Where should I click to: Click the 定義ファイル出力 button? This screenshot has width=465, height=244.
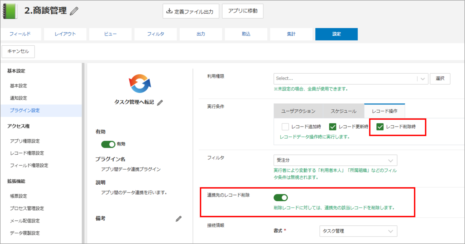(x=191, y=11)
